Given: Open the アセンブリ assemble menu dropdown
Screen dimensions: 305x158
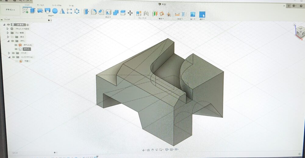Looking at the screenshot, I should (x=142, y=18).
